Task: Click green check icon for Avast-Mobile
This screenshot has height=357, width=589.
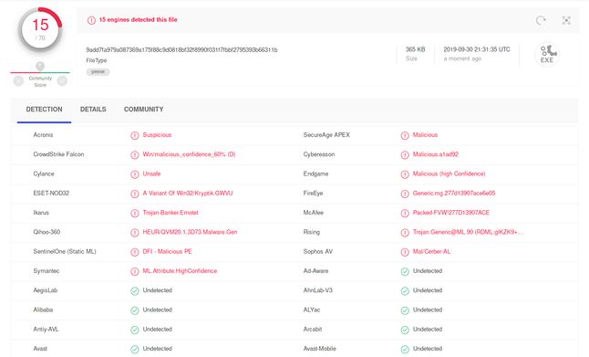Action: click(405, 349)
